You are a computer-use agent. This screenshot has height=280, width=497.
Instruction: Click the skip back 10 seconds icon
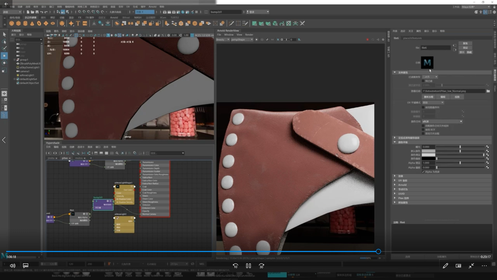(x=235, y=266)
